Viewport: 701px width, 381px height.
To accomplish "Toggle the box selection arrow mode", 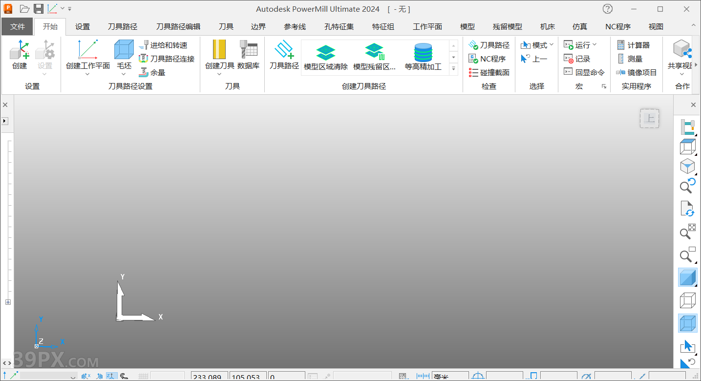I will click(x=688, y=346).
